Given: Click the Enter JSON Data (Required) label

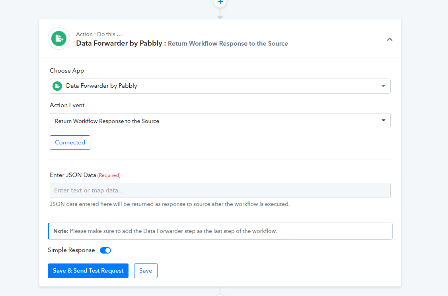Looking at the screenshot, I should pos(85,175).
